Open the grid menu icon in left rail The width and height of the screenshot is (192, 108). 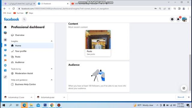tap(5, 40)
